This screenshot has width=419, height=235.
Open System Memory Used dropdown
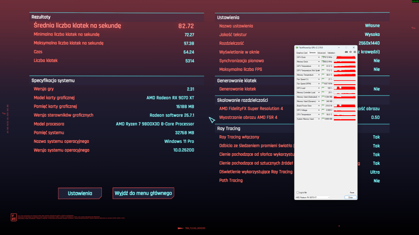(319, 119)
